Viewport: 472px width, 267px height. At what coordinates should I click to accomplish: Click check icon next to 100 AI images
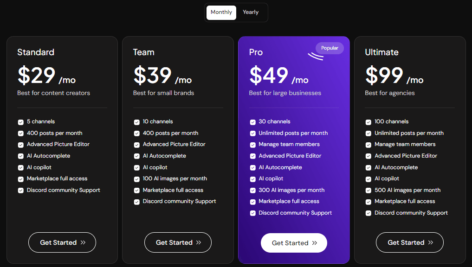(x=136, y=179)
